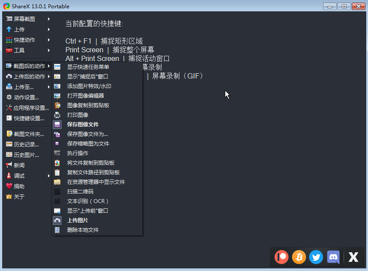Click the Discord icon in the corner

[x=333, y=257]
